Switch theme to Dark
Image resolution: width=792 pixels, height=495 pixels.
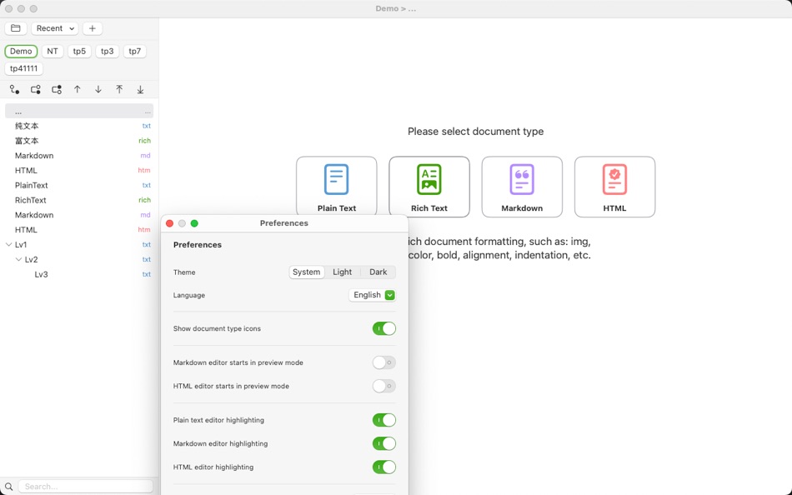[x=378, y=272]
